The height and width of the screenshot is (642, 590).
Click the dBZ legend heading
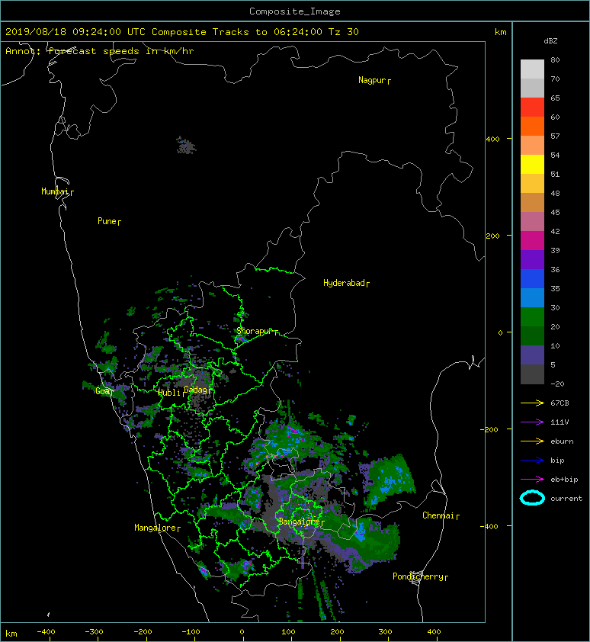tap(550, 41)
